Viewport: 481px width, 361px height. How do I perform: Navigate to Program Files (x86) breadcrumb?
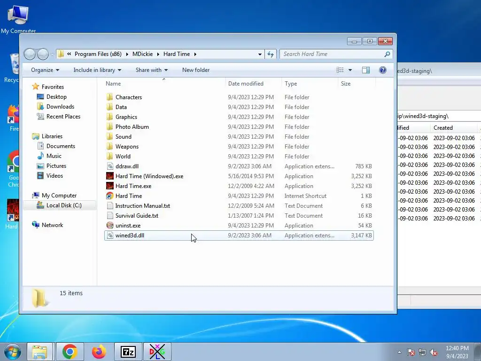pyautogui.click(x=98, y=54)
